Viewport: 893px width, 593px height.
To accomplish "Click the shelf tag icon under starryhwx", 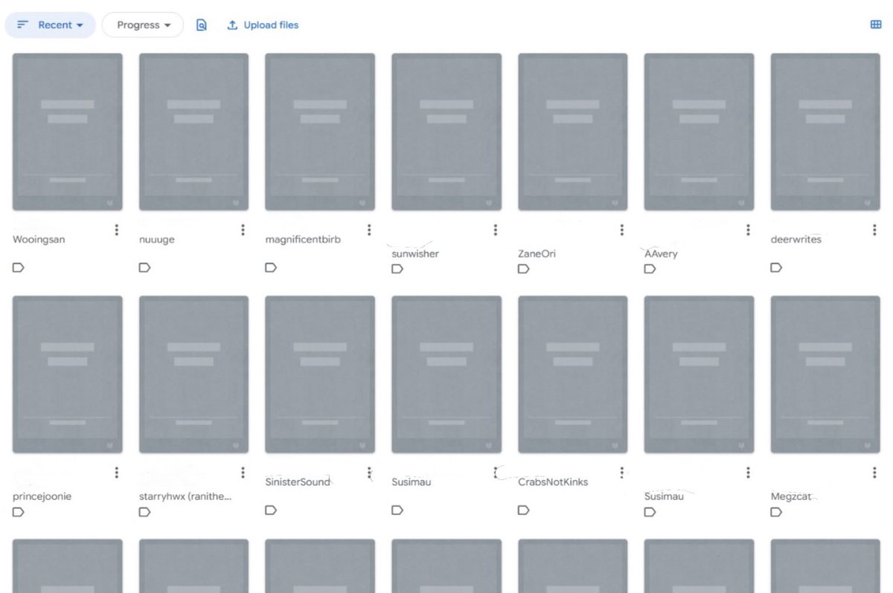I will pyautogui.click(x=144, y=512).
